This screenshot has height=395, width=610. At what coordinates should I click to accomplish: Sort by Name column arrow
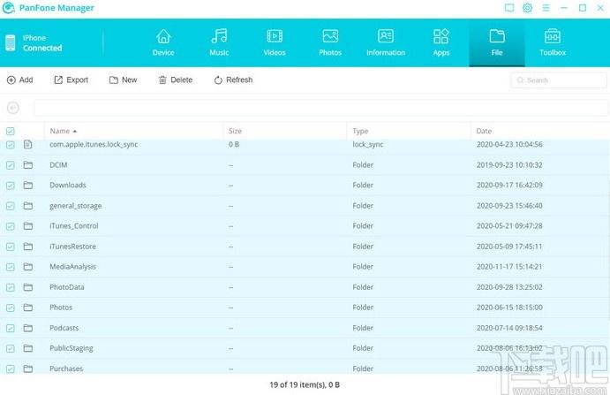75,132
